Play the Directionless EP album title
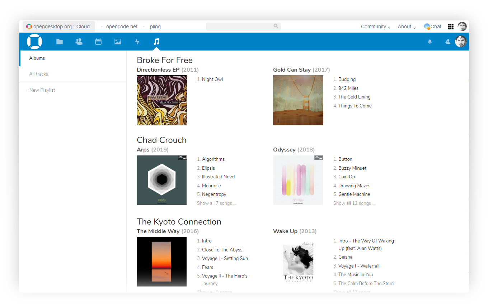Viewport: 488px width, 308px height. click(x=168, y=70)
